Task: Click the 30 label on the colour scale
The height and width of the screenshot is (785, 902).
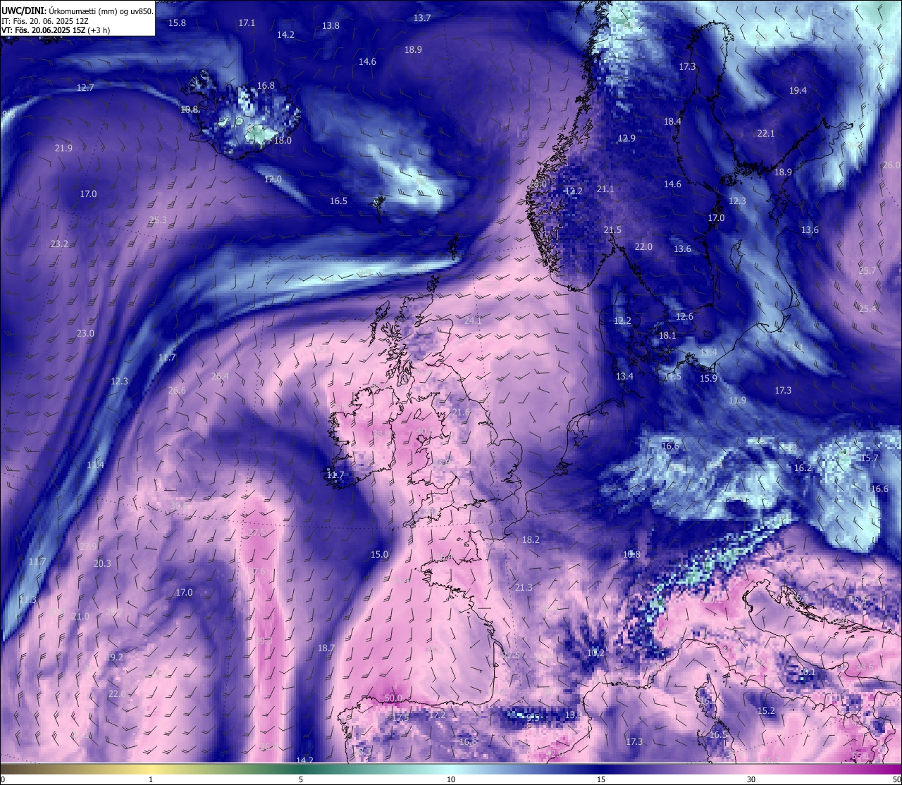Action: click(751, 779)
